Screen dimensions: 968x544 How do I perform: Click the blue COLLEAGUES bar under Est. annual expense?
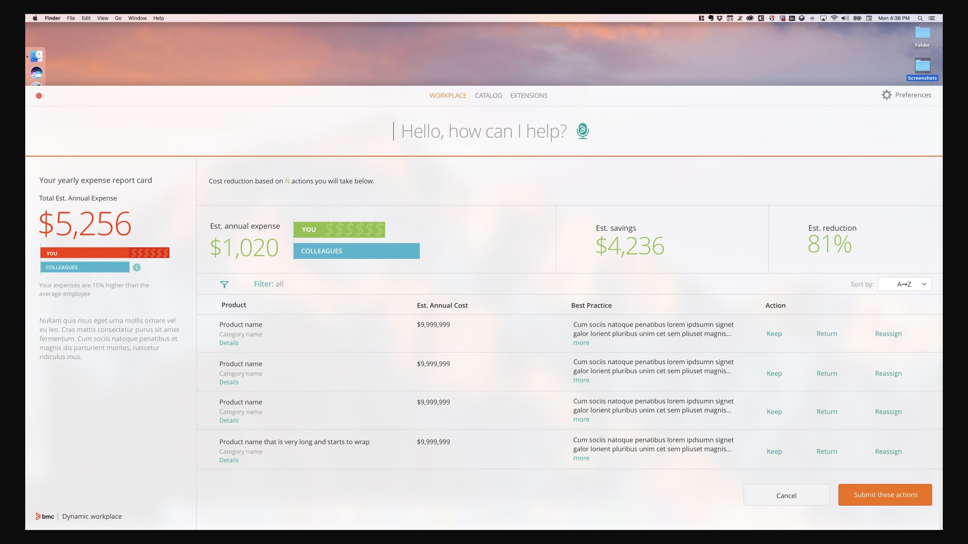click(356, 251)
